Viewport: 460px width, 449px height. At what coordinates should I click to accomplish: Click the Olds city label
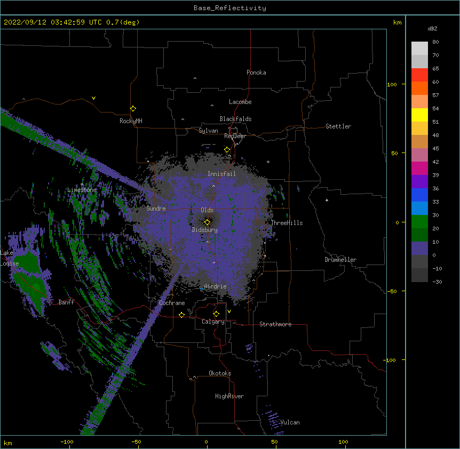[x=207, y=210]
